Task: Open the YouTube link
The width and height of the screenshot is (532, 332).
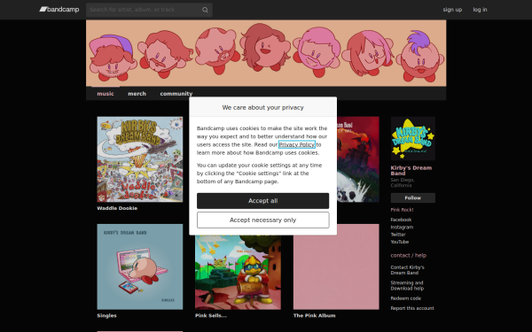Action: (x=399, y=242)
